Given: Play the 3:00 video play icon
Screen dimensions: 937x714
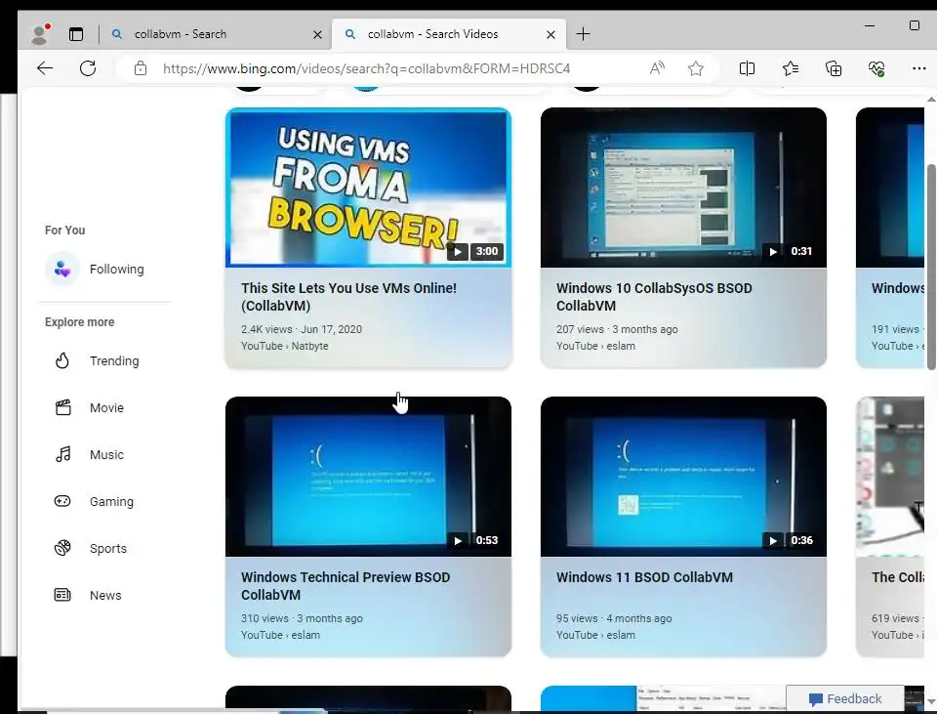Looking at the screenshot, I should [457, 252].
